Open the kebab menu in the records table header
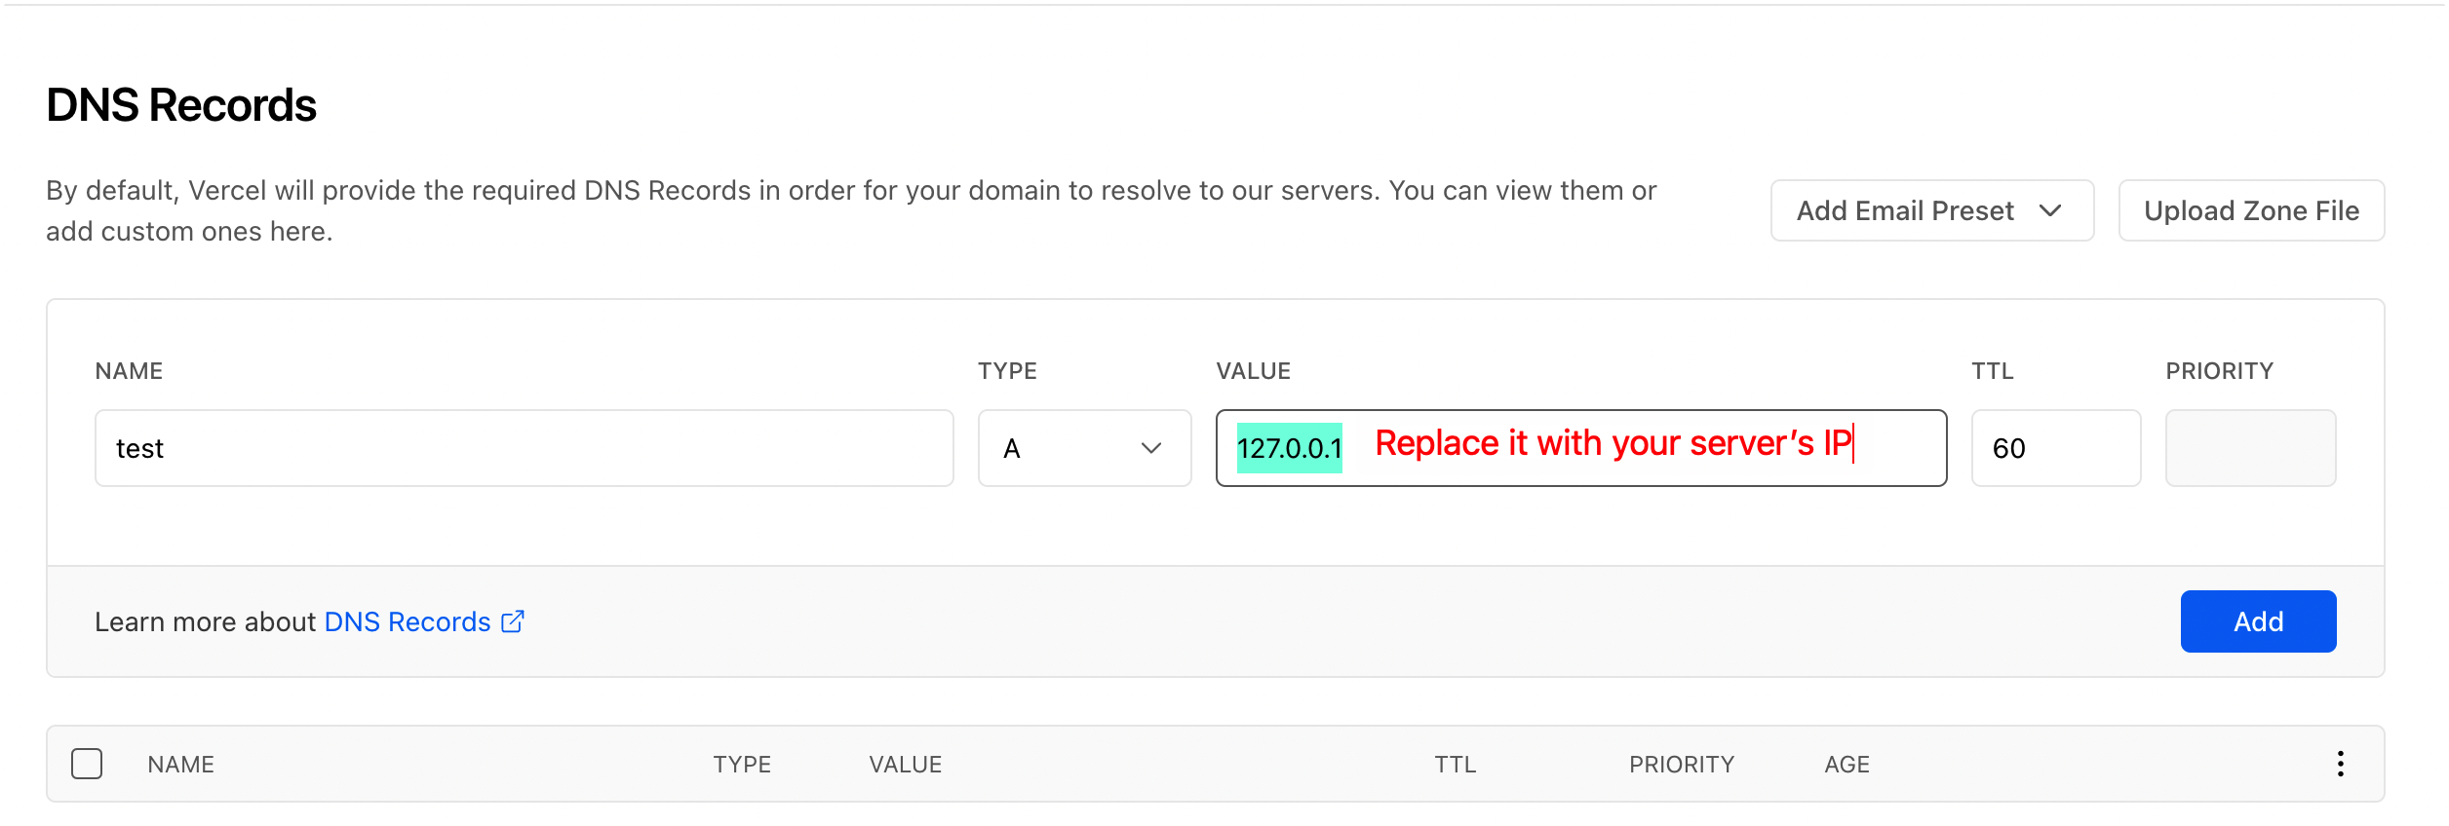 click(x=2340, y=765)
